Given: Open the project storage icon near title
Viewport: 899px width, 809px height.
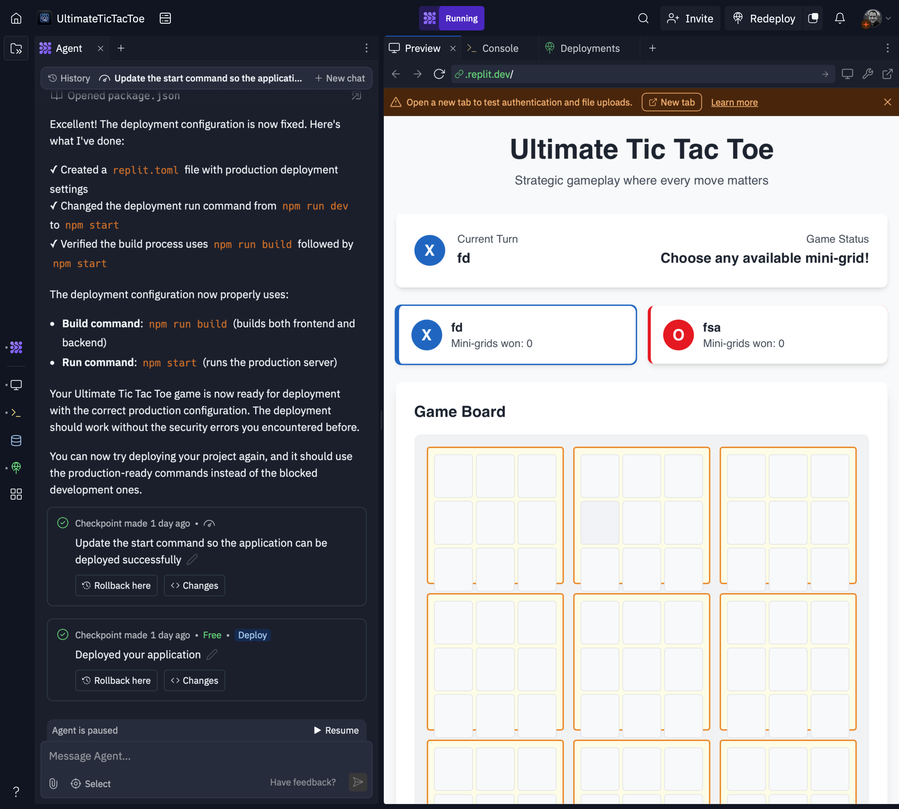Looking at the screenshot, I should click(x=165, y=18).
